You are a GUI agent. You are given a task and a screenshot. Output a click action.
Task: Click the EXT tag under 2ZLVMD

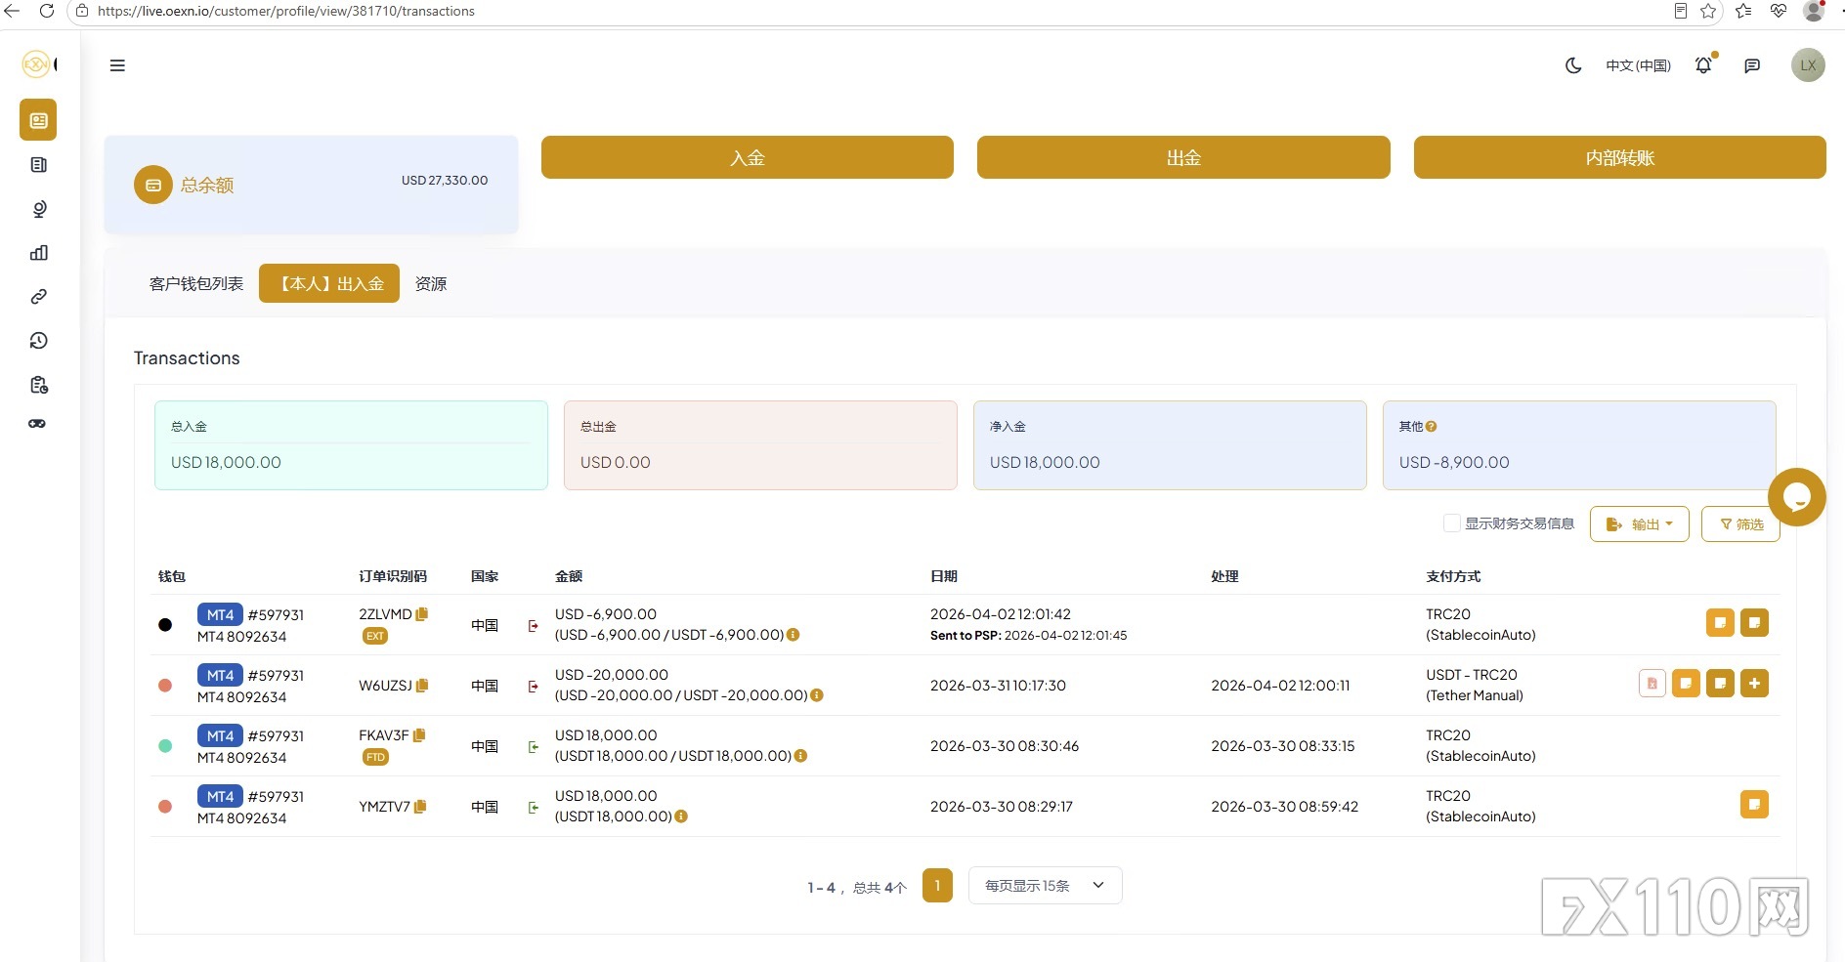(x=375, y=636)
